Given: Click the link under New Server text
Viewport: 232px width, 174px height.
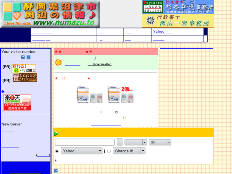Looking at the screenshot, I should (x=8, y=131).
